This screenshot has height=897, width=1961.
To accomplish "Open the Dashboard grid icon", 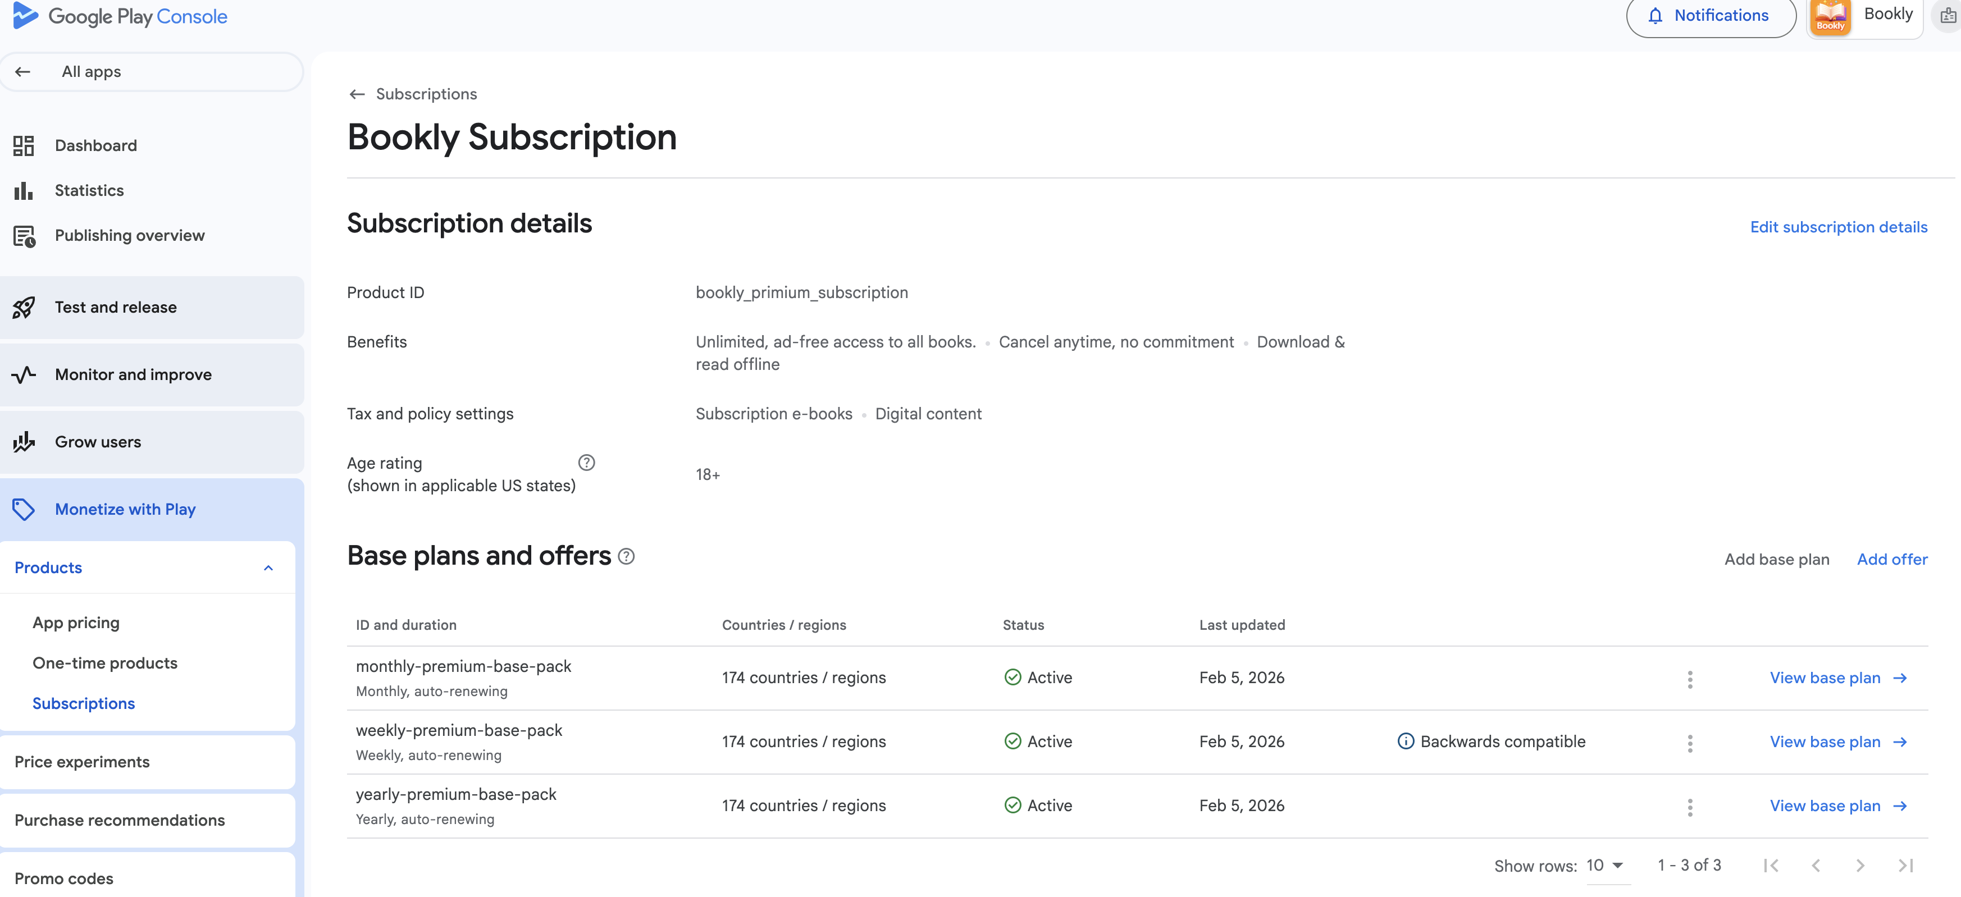I will tap(24, 145).
